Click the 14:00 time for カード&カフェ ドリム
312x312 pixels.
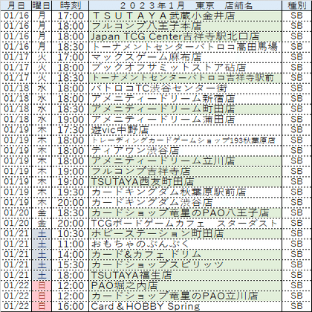point(71,255)
